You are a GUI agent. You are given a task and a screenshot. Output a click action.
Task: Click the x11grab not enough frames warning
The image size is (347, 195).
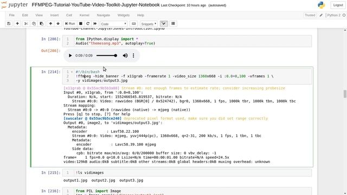174,88
